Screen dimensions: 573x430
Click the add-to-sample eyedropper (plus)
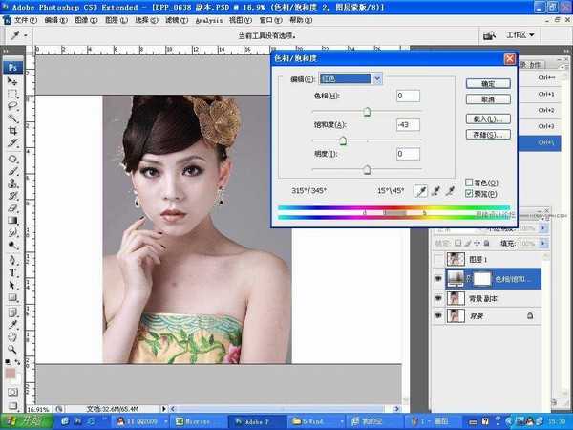pos(435,191)
